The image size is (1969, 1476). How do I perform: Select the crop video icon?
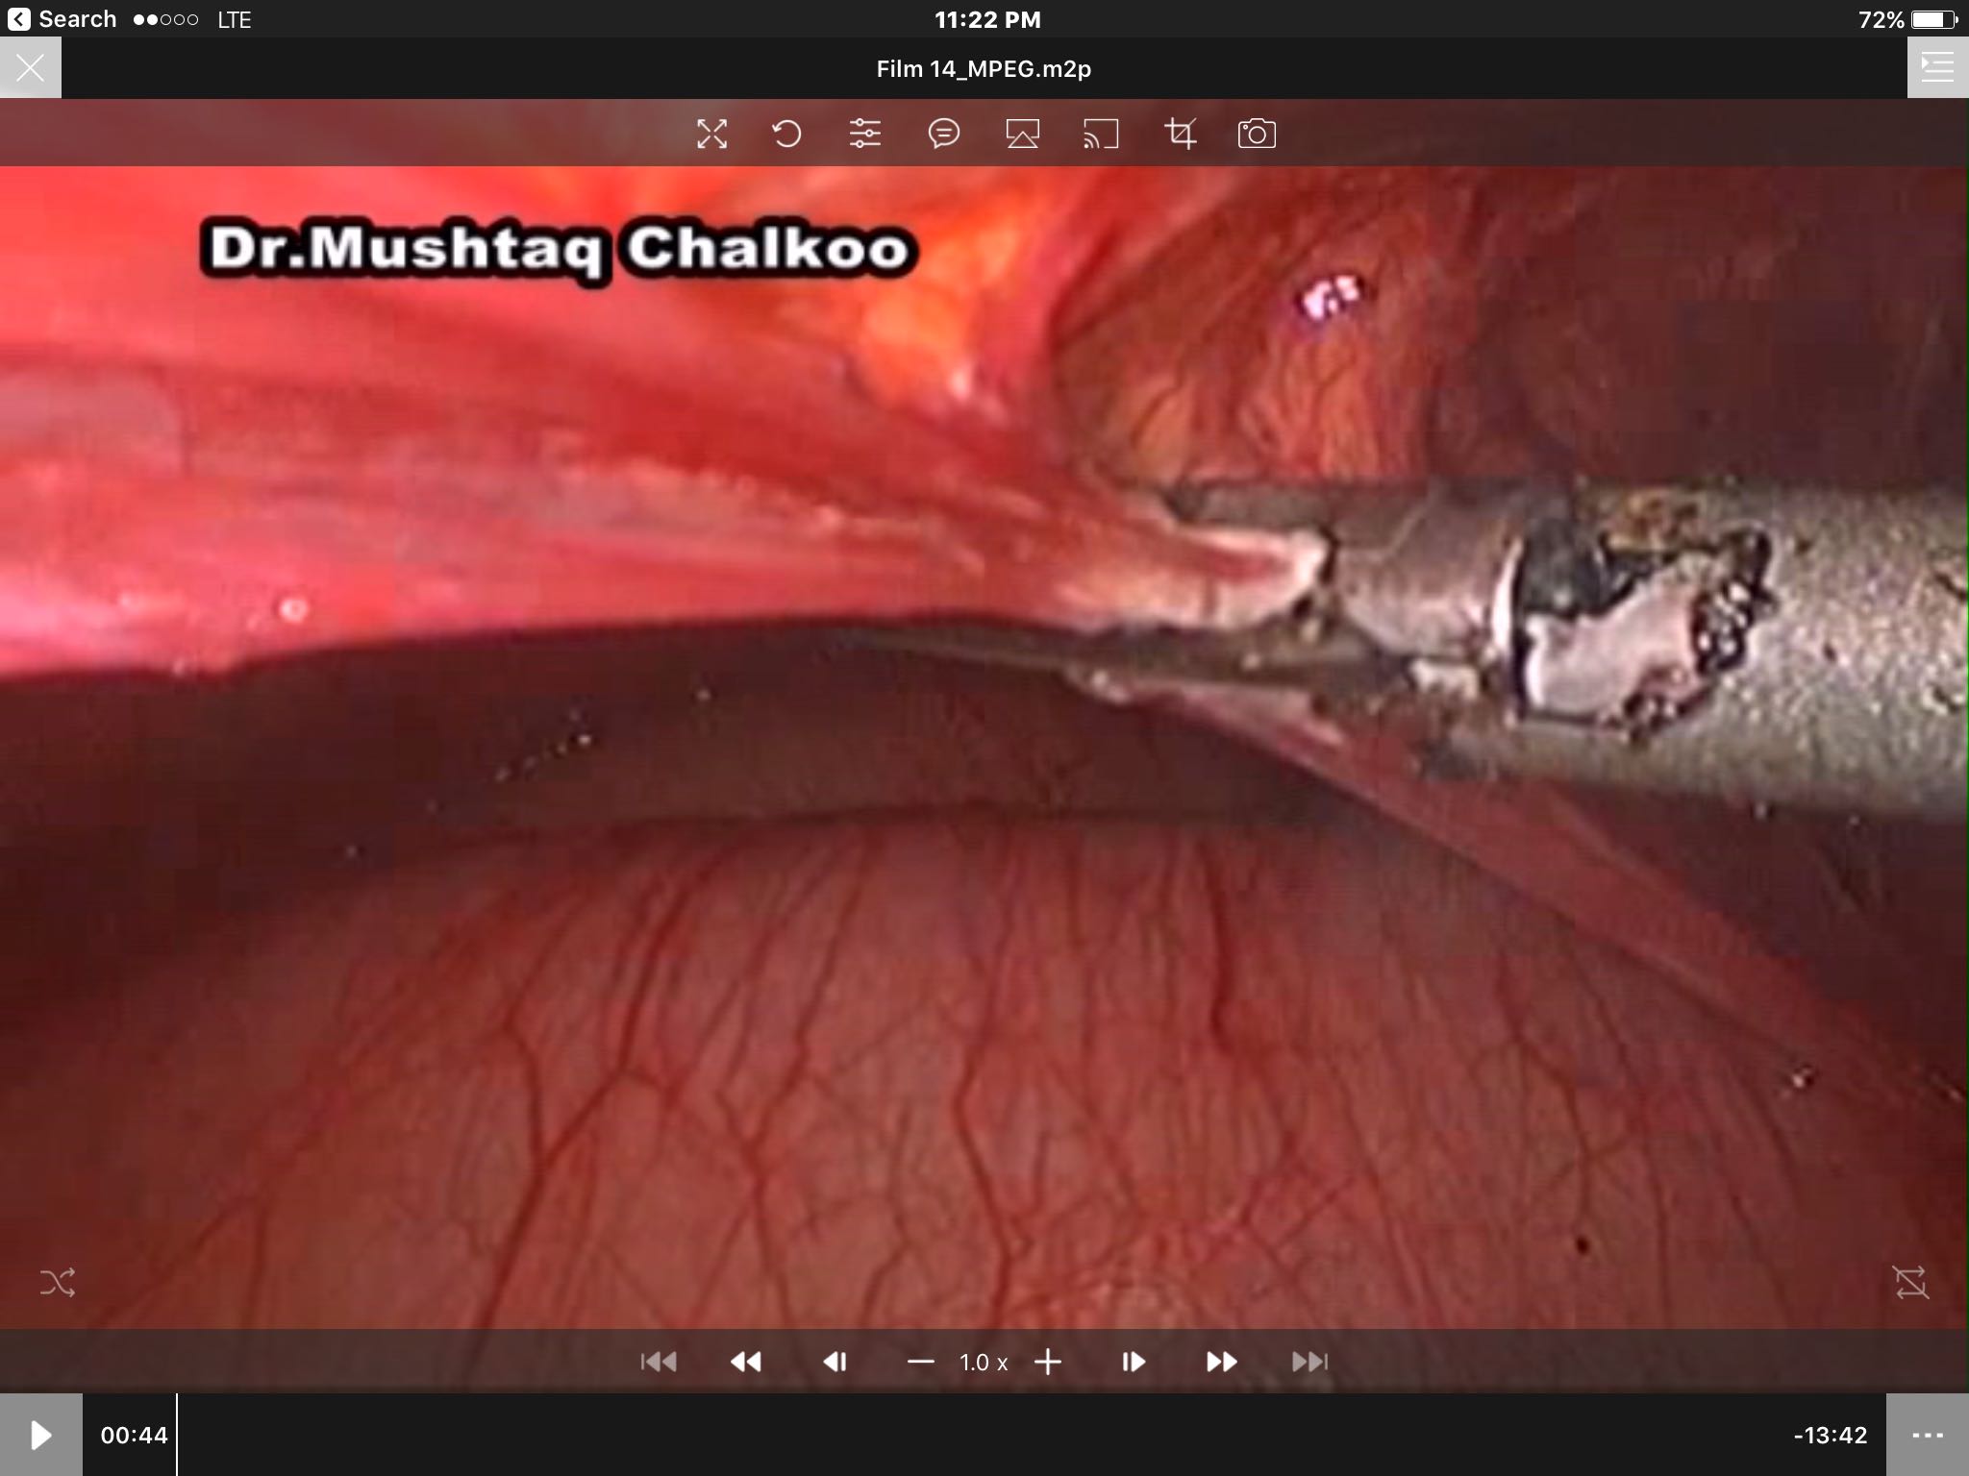(1180, 134)
